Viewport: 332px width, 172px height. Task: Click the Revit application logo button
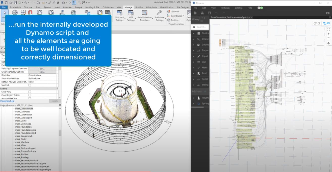tap(2, 3)
